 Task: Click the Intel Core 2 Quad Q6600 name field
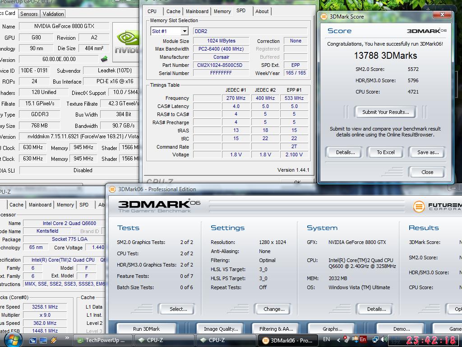click(64, 223)
